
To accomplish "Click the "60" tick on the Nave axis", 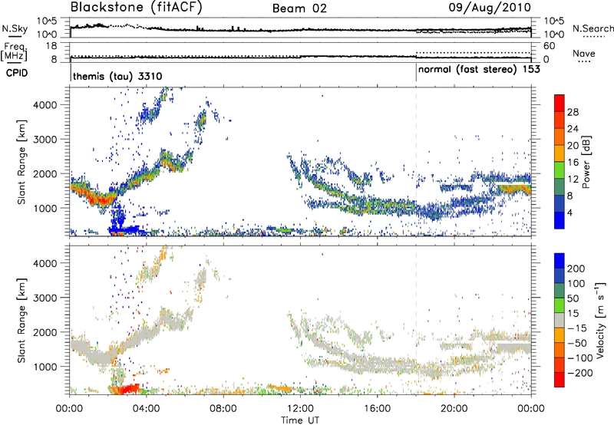I will (x=550, y=46).
